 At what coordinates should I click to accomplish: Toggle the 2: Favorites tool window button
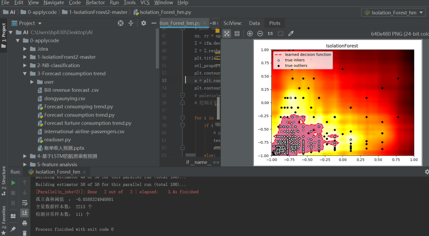coord(4,221)
